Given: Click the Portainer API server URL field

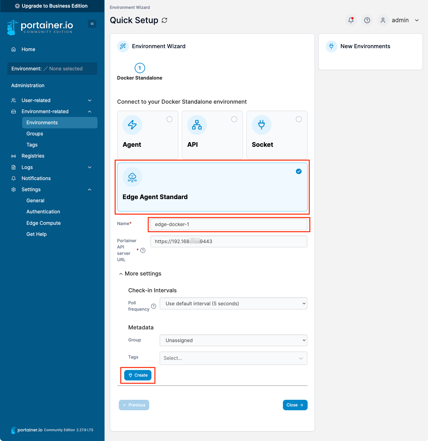Looking at the screenshot, I should click(x=229, y=242).
